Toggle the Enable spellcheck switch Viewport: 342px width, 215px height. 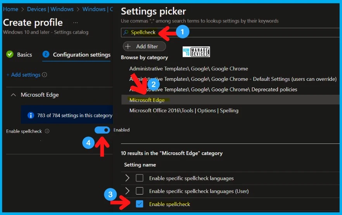102,130
